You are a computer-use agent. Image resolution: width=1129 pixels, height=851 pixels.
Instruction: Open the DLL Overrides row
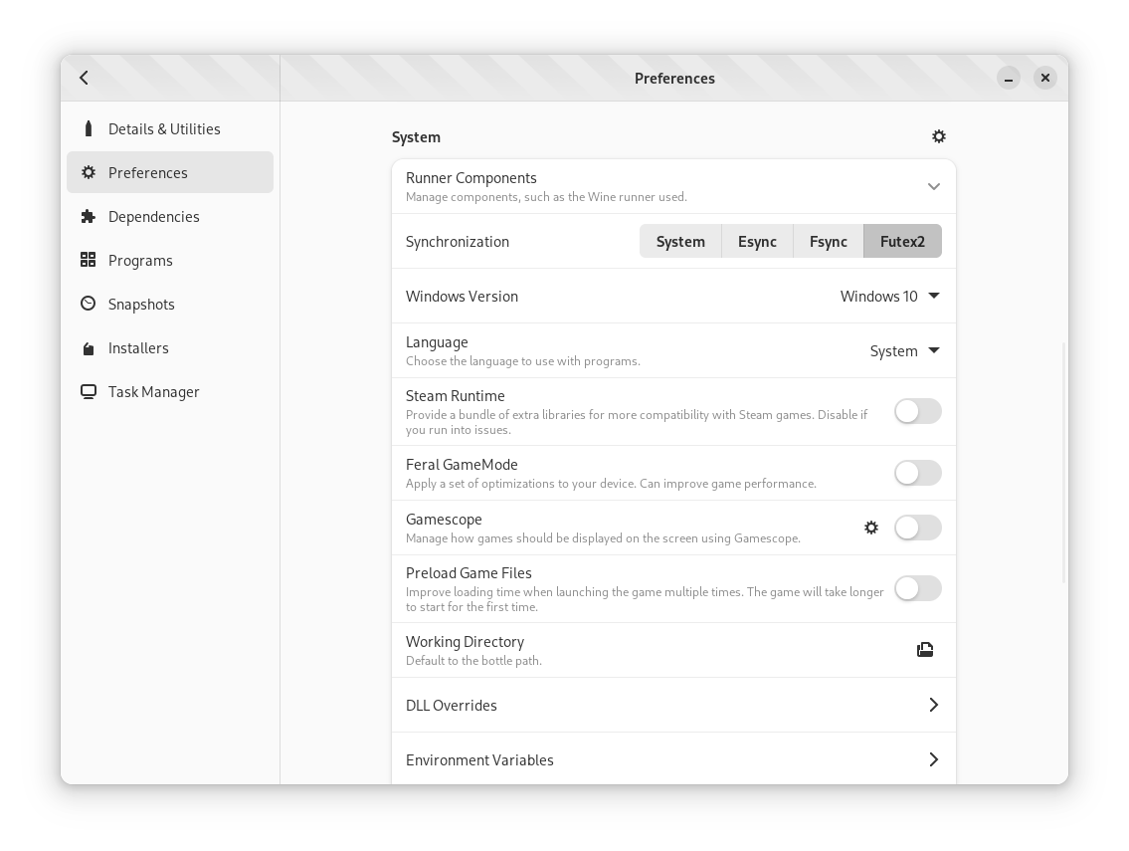[673, 705]
